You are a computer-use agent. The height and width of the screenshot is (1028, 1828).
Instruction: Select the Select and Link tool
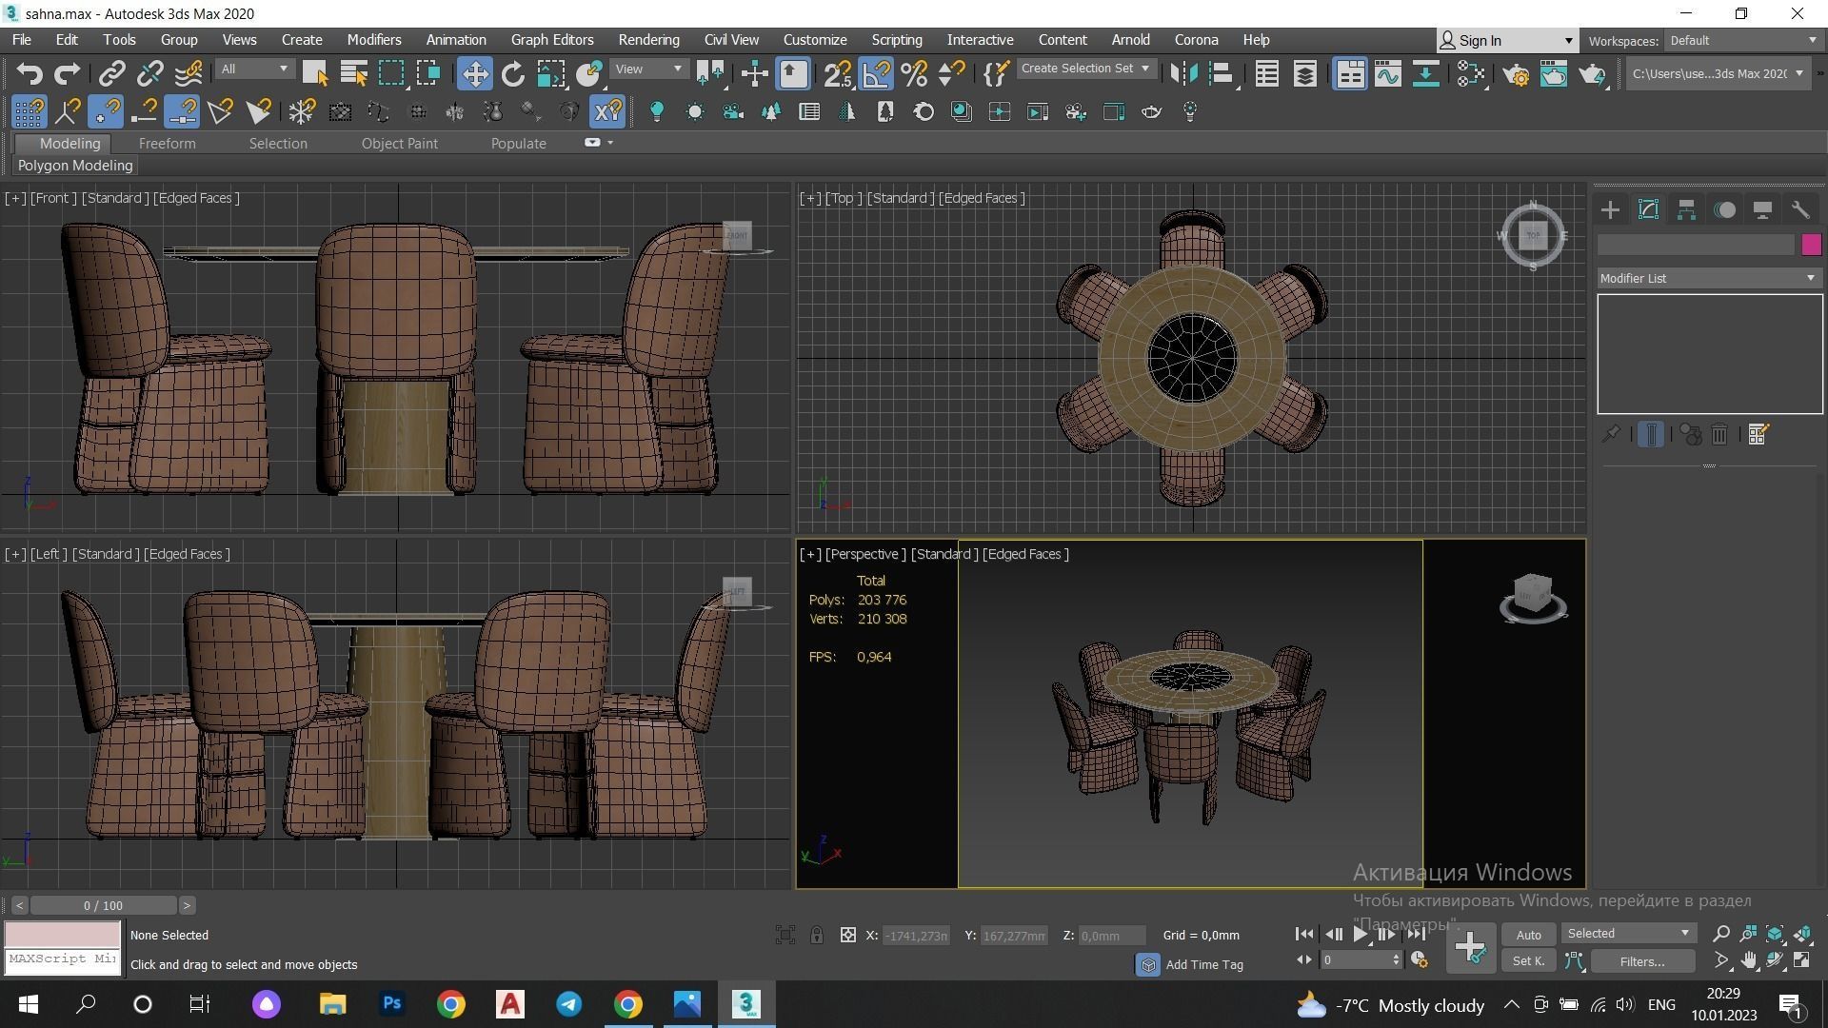click(112, 73)
